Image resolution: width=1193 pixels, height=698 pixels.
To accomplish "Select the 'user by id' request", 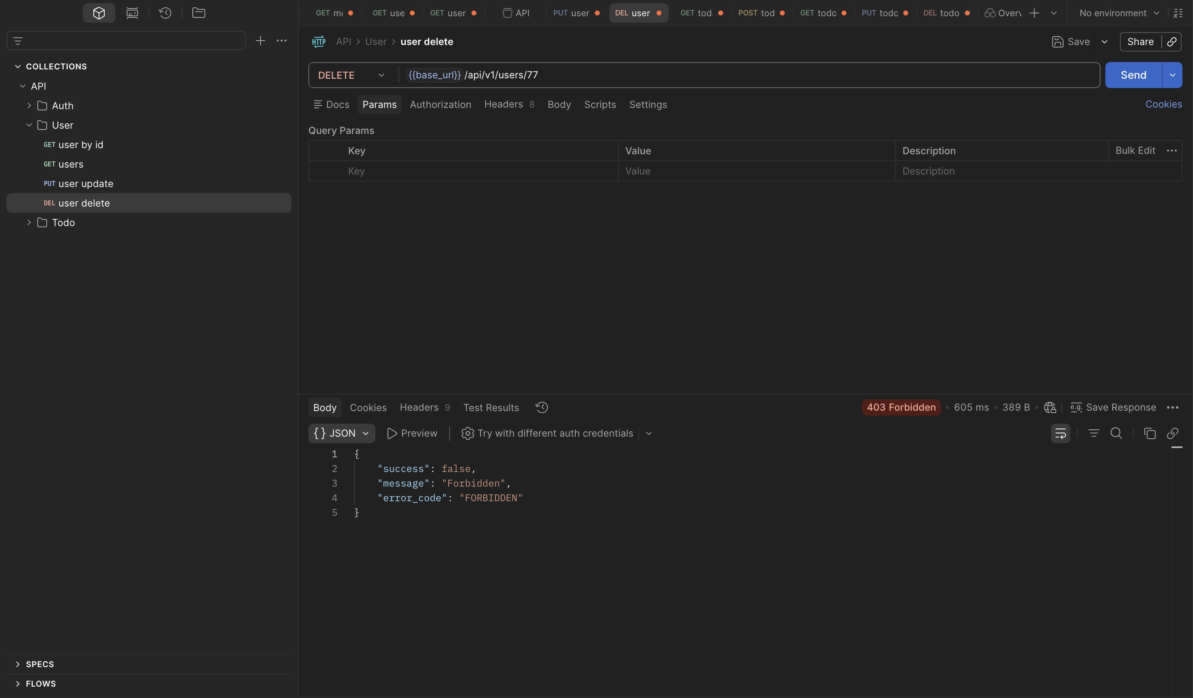I will pyautogui.click(x=149, y=144).
